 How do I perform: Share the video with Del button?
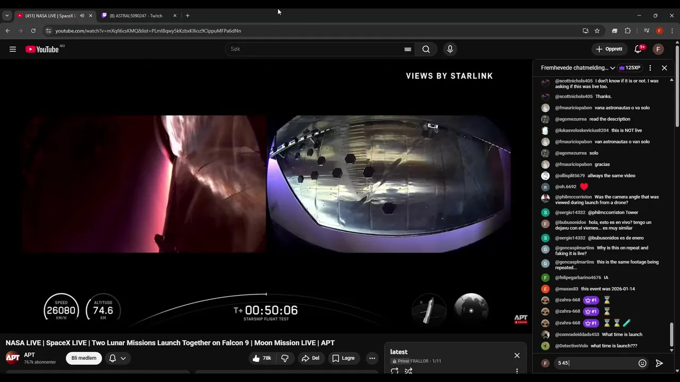coord(311,358)
